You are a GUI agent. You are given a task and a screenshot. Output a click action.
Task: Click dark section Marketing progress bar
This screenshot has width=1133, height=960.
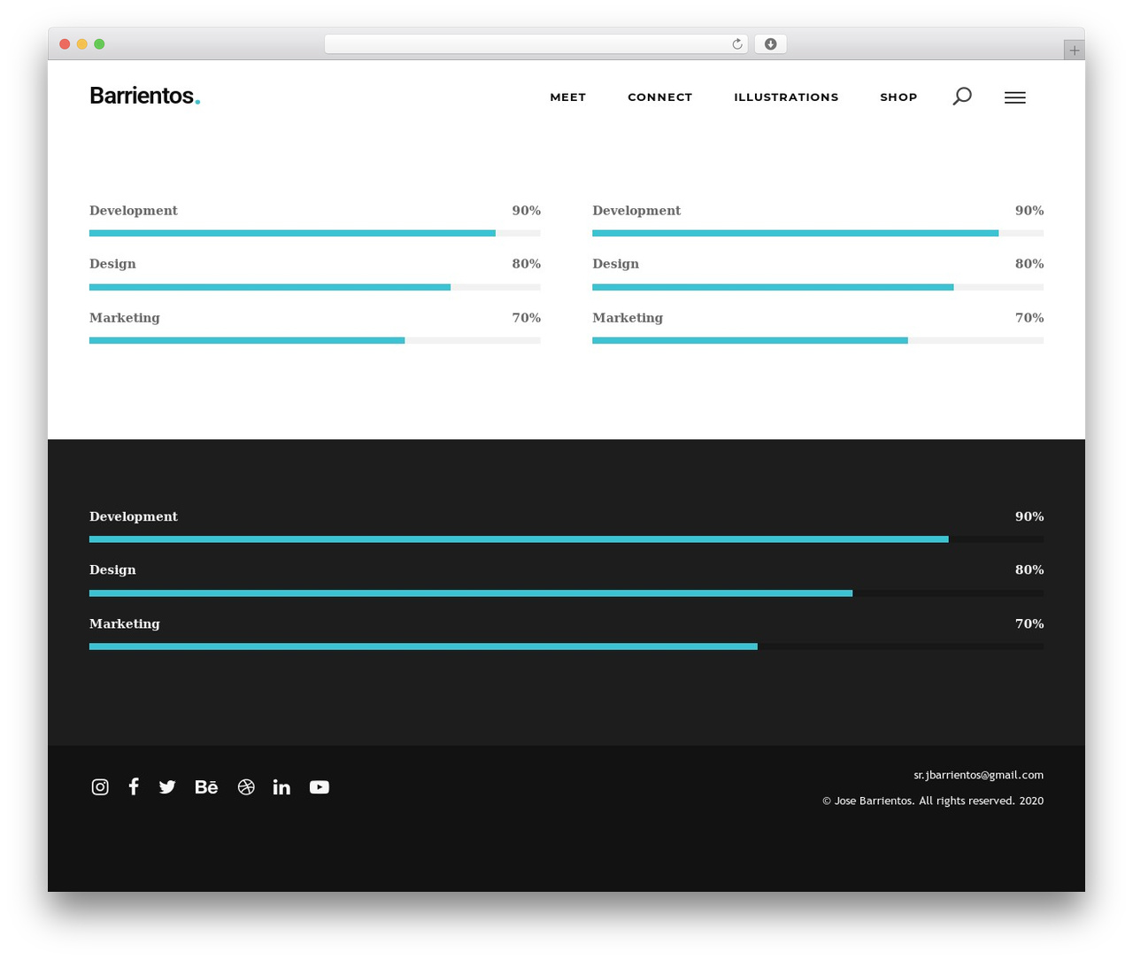(566, 646)
